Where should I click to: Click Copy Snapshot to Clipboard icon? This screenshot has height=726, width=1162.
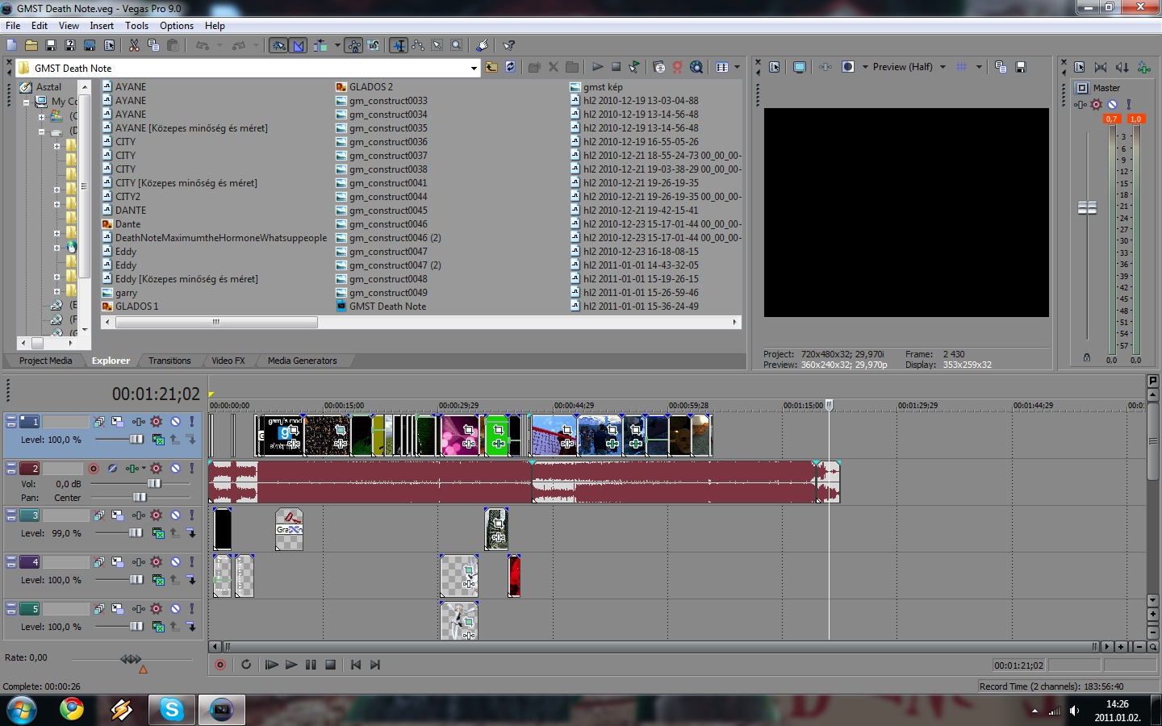(x=1001, y=67)
